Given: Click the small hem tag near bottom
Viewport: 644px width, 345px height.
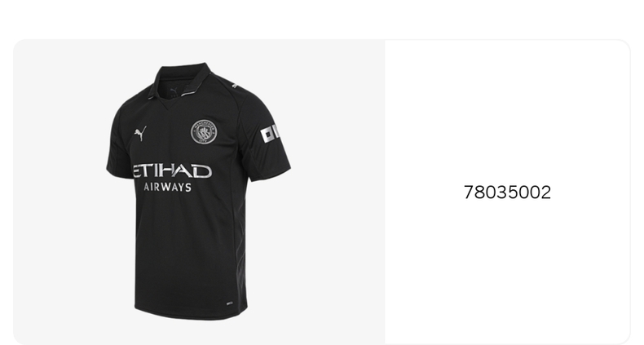Looking at the screenshot, I should click(230, 303).
